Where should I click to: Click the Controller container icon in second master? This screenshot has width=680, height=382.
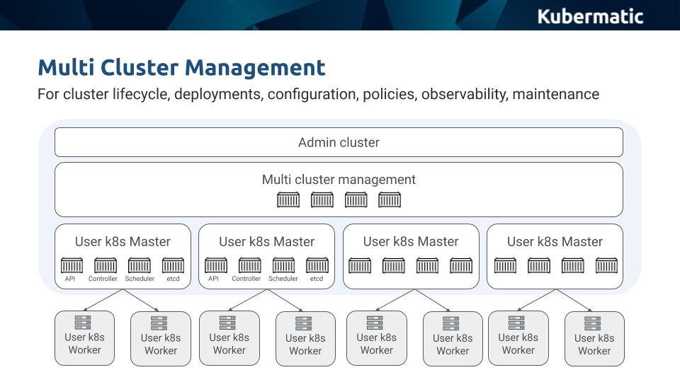[x=249, y=266]
